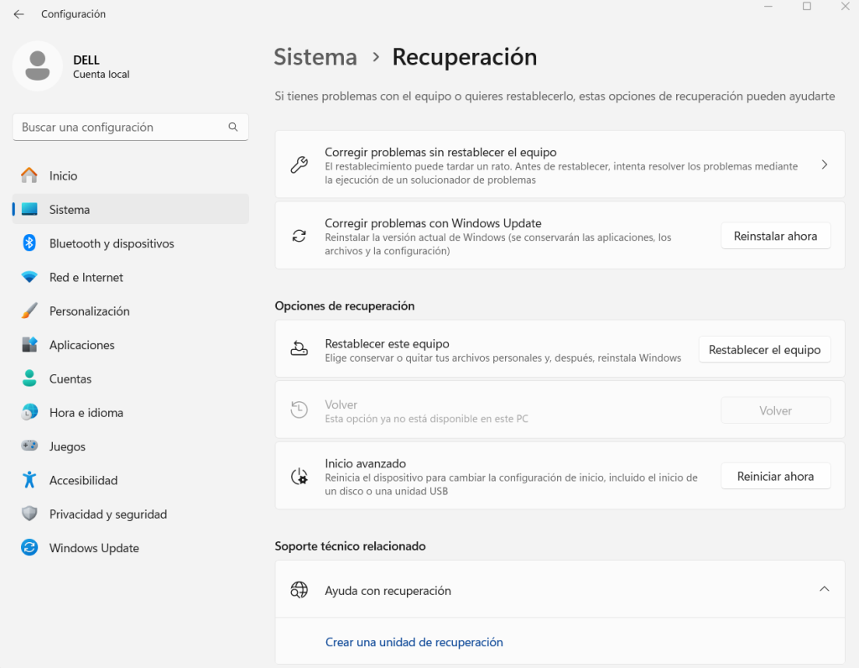The height and width of the screenshot is (668, 859).
Task: Click the Sistema monitor icon
Action: (29, 209)
